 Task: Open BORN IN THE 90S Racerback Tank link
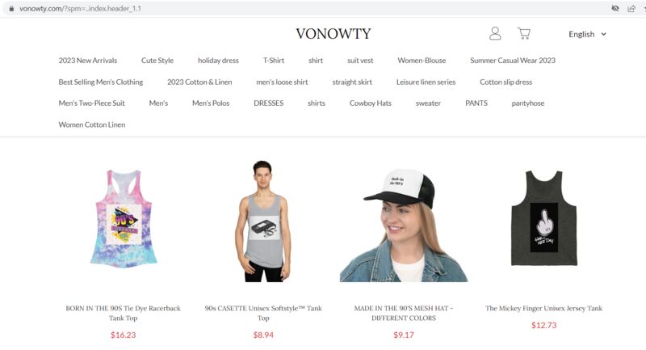124,313
